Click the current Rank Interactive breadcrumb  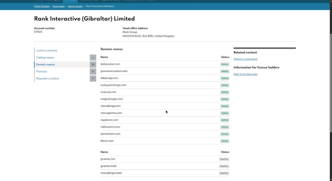[x=101, y=6]
